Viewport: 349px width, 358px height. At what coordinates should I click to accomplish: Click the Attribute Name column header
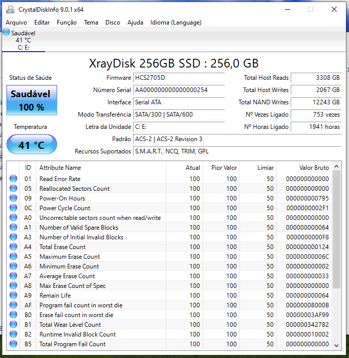(x=101, y=168)
